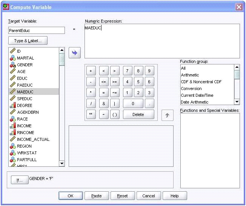Screen dimensions: 246x206
Task: Choose the INCOME_ACTUAL variable
Action: point(34,139)
